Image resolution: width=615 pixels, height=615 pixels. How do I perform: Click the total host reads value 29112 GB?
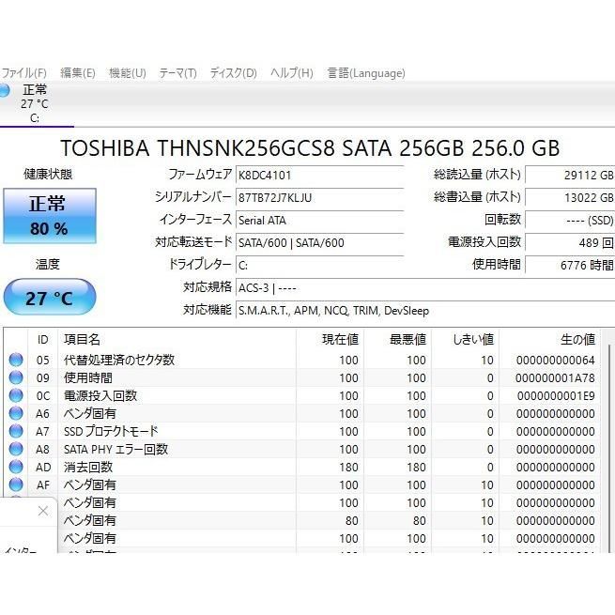[x=570, y=175]
